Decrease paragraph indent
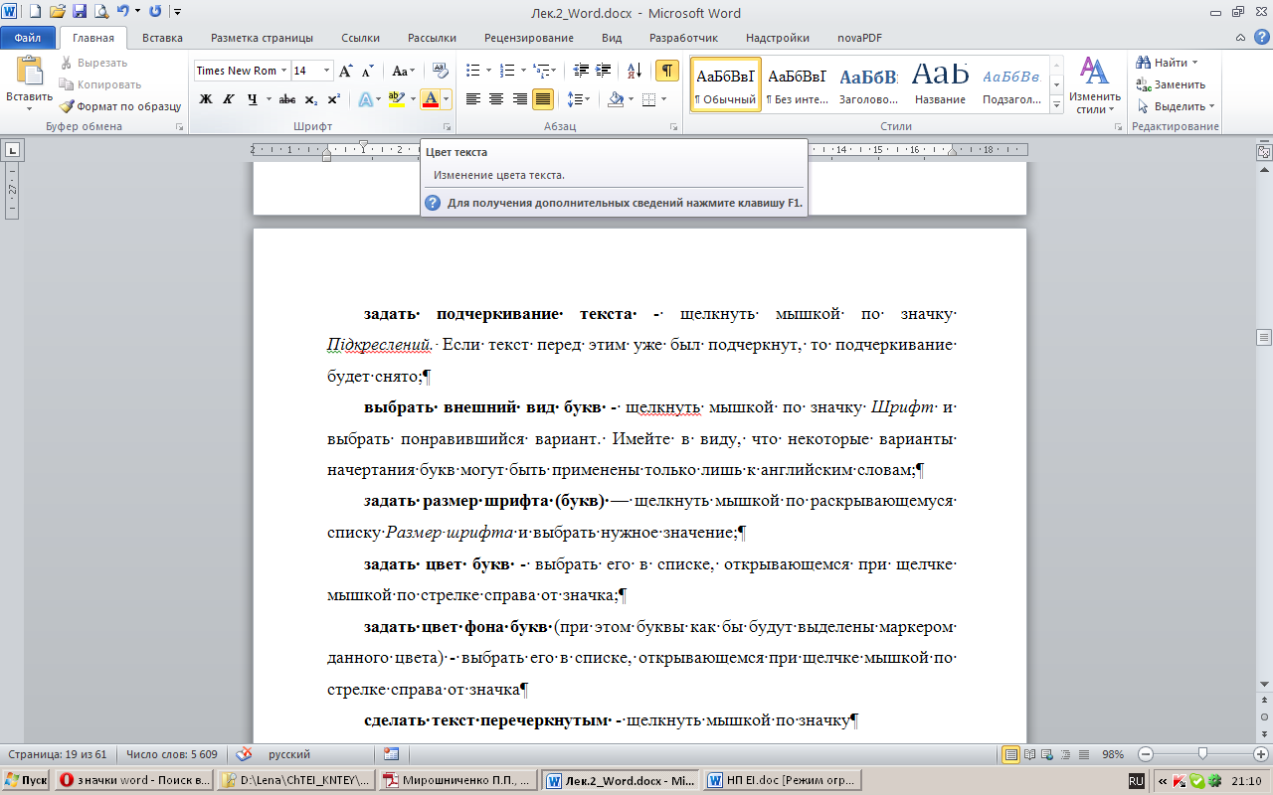 [x=581, y=71]
